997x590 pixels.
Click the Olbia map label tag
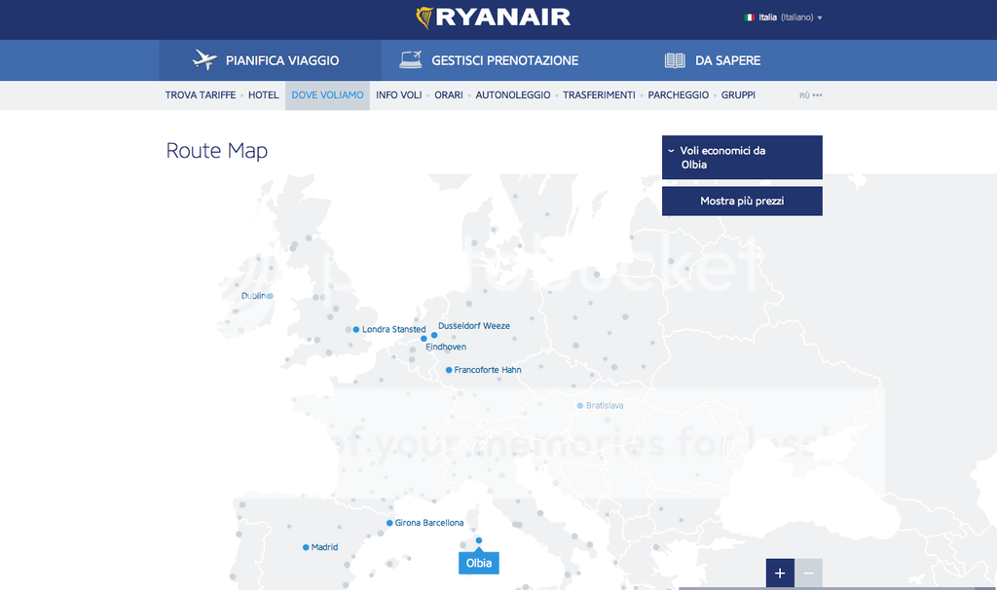(479, 563)
